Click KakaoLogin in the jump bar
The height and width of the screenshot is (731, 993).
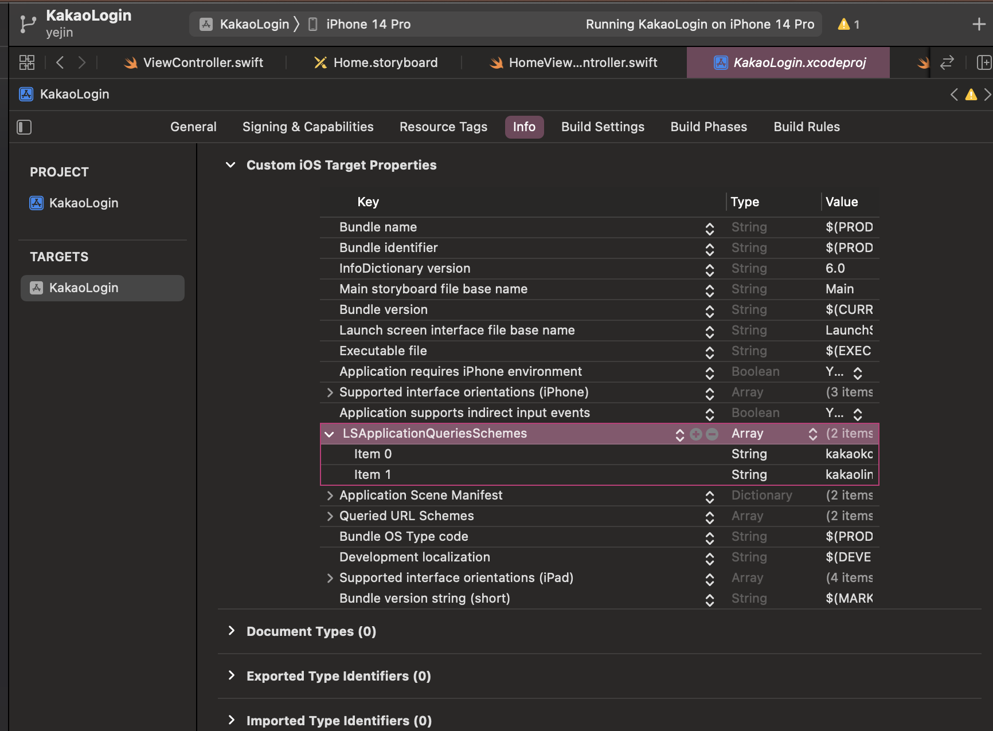(75, 94)
